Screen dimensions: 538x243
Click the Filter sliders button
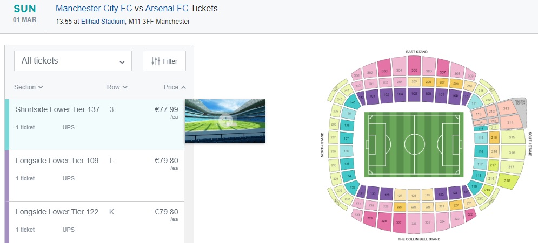[x=164, y=61]
